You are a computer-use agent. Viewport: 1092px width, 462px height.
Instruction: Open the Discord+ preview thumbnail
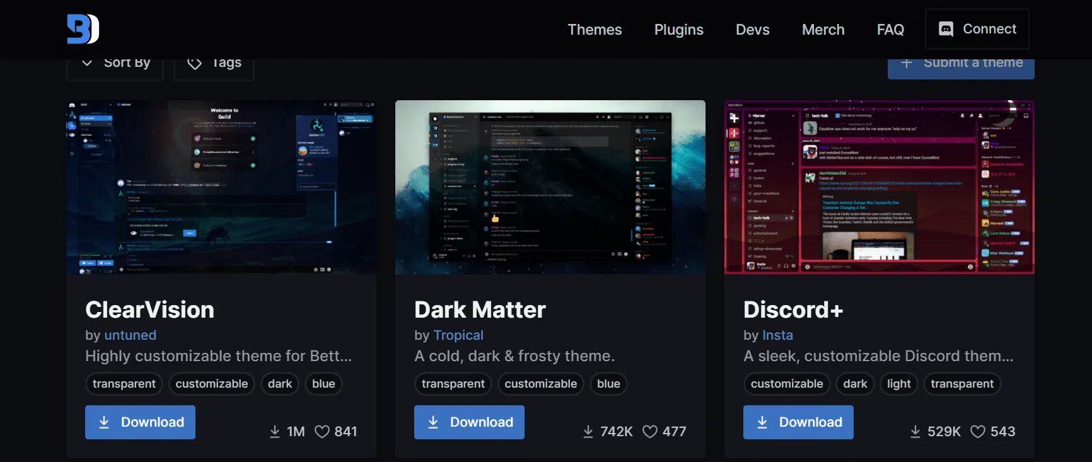coord(879,187)
